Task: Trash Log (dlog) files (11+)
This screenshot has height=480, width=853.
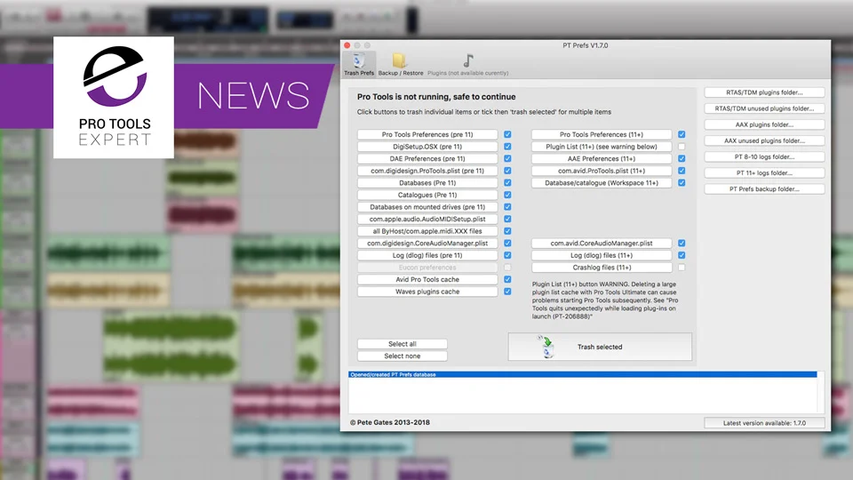Action: 602,255
